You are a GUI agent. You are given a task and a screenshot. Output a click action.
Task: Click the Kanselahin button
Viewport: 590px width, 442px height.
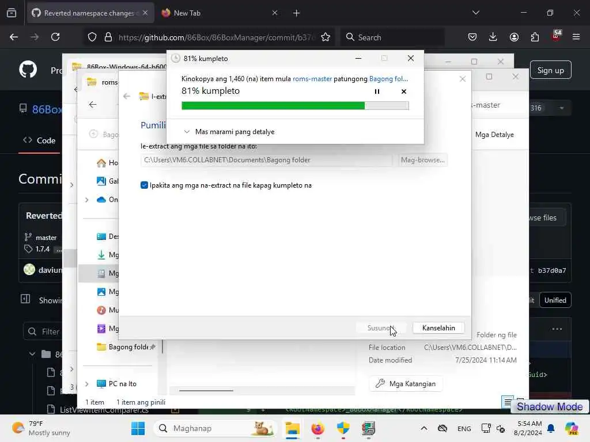[x=438, y=328]
